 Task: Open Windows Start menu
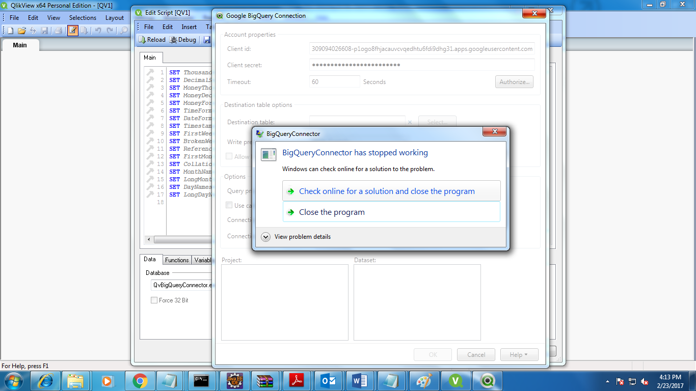tap(13, 380)
